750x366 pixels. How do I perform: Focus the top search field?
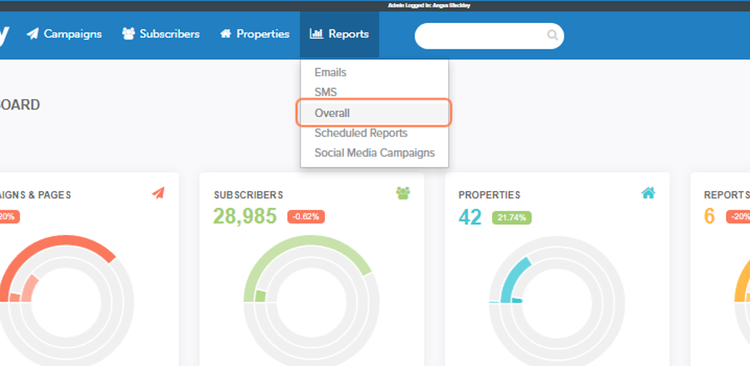(489, 36)
